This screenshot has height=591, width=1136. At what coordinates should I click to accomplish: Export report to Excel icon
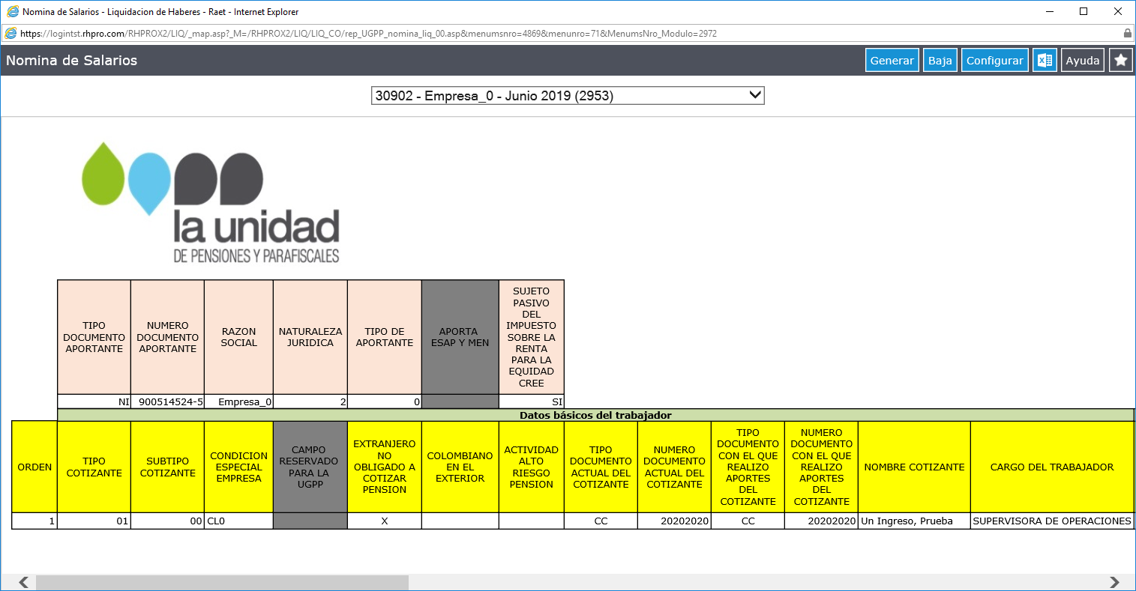tap(1045, 61)
